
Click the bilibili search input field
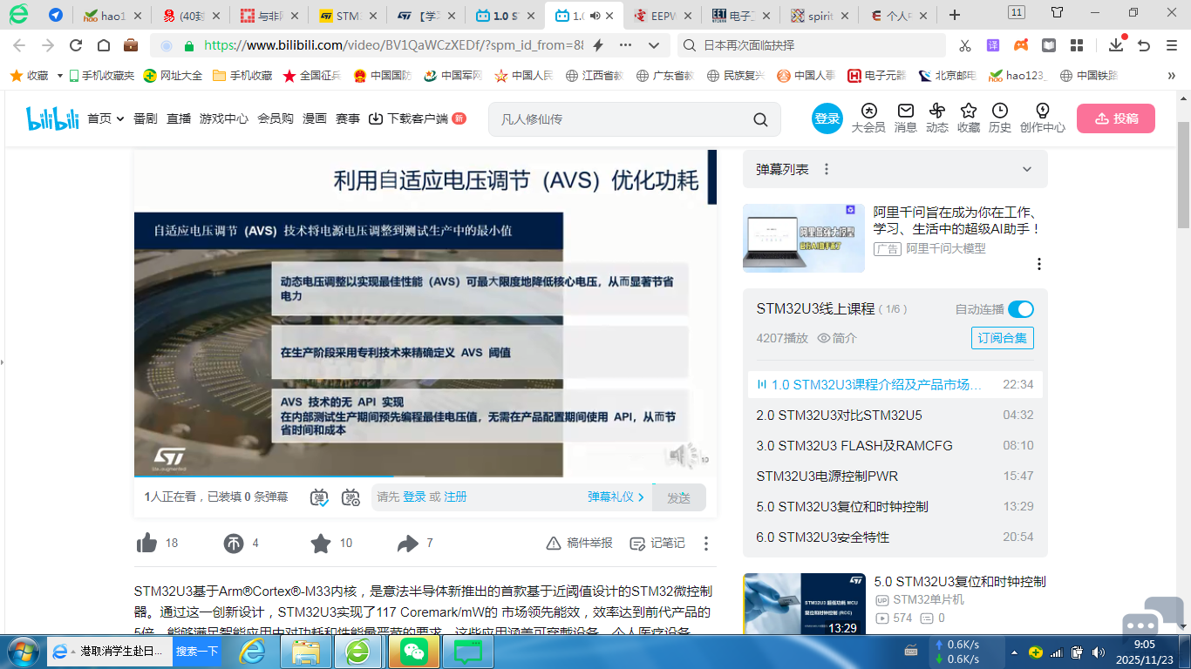point(620,119)
